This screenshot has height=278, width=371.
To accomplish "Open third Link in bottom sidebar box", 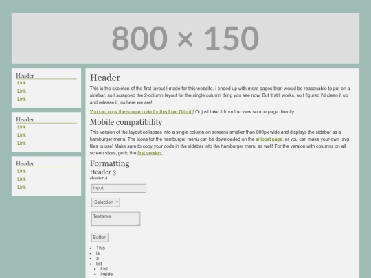I will click(21, 187).
